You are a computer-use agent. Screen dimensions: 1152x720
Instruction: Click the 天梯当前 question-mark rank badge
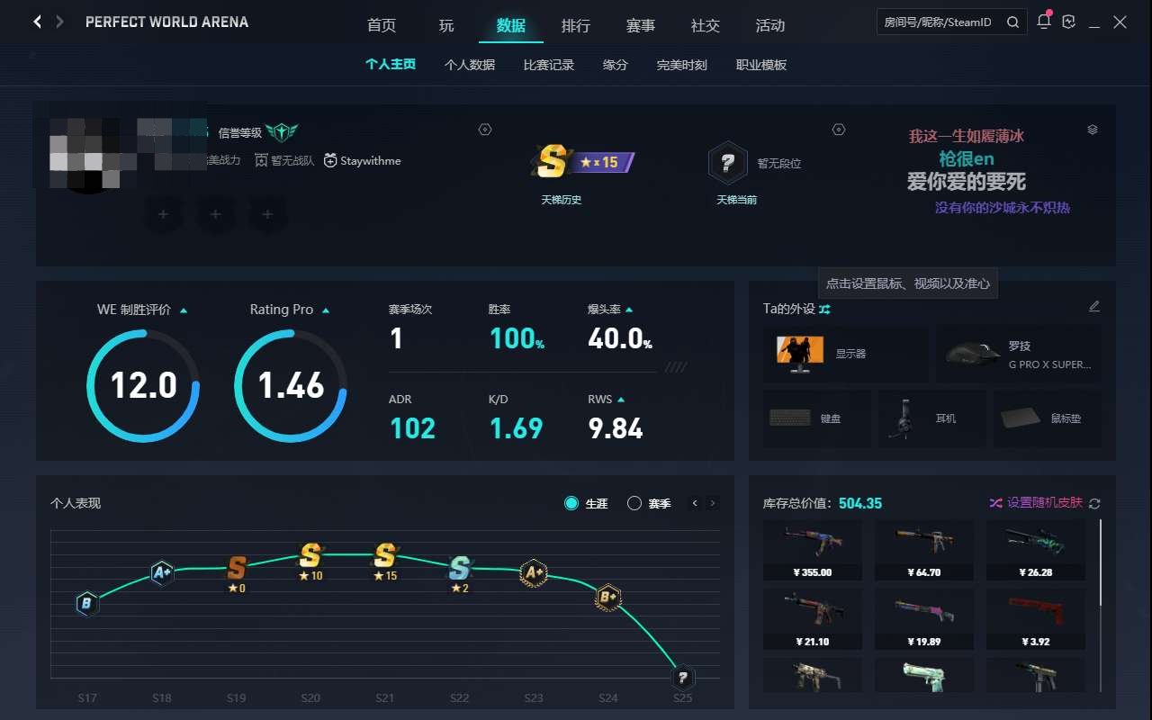pyautogui.click(x=727, y=163)
